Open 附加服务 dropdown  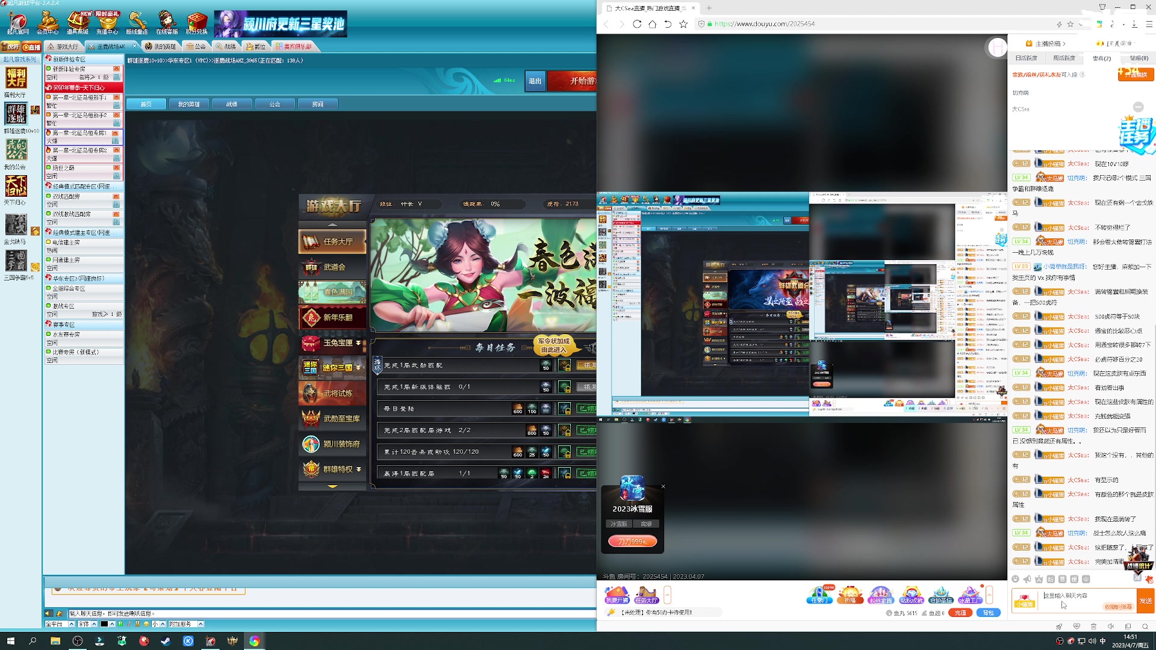tap(200, 624)
